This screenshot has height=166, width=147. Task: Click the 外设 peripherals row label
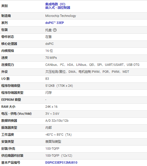pyautogui.click(x=4, y=72)
